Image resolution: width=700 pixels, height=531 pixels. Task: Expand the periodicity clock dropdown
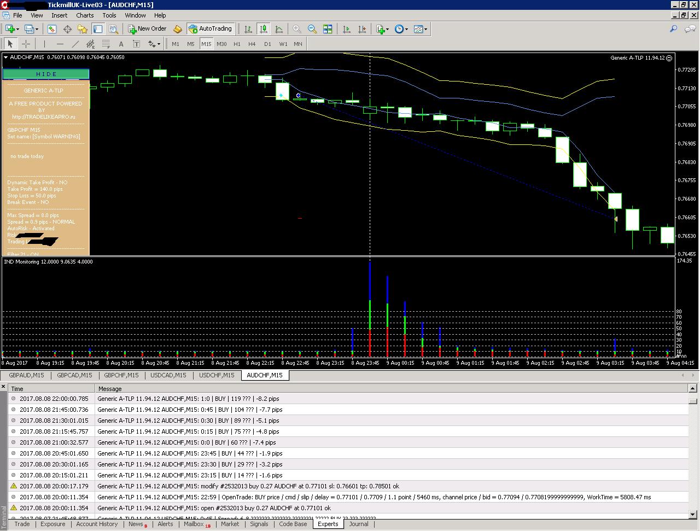(406, 29)
